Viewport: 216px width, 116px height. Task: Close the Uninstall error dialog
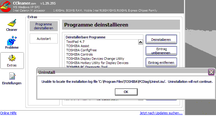(211, 72)
